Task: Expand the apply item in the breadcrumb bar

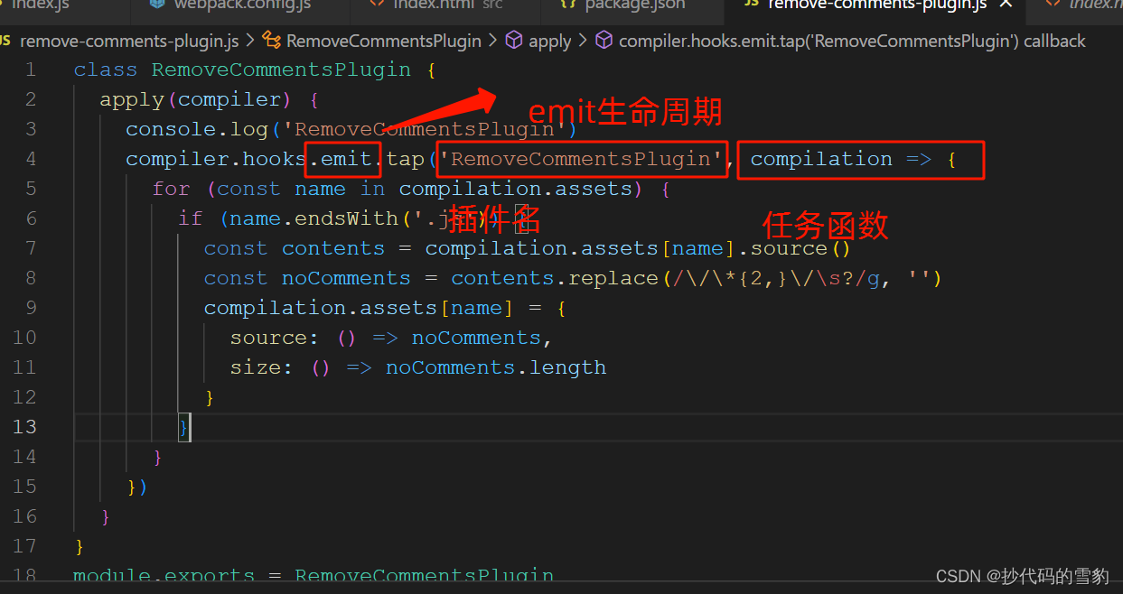Action: [550, 41]
